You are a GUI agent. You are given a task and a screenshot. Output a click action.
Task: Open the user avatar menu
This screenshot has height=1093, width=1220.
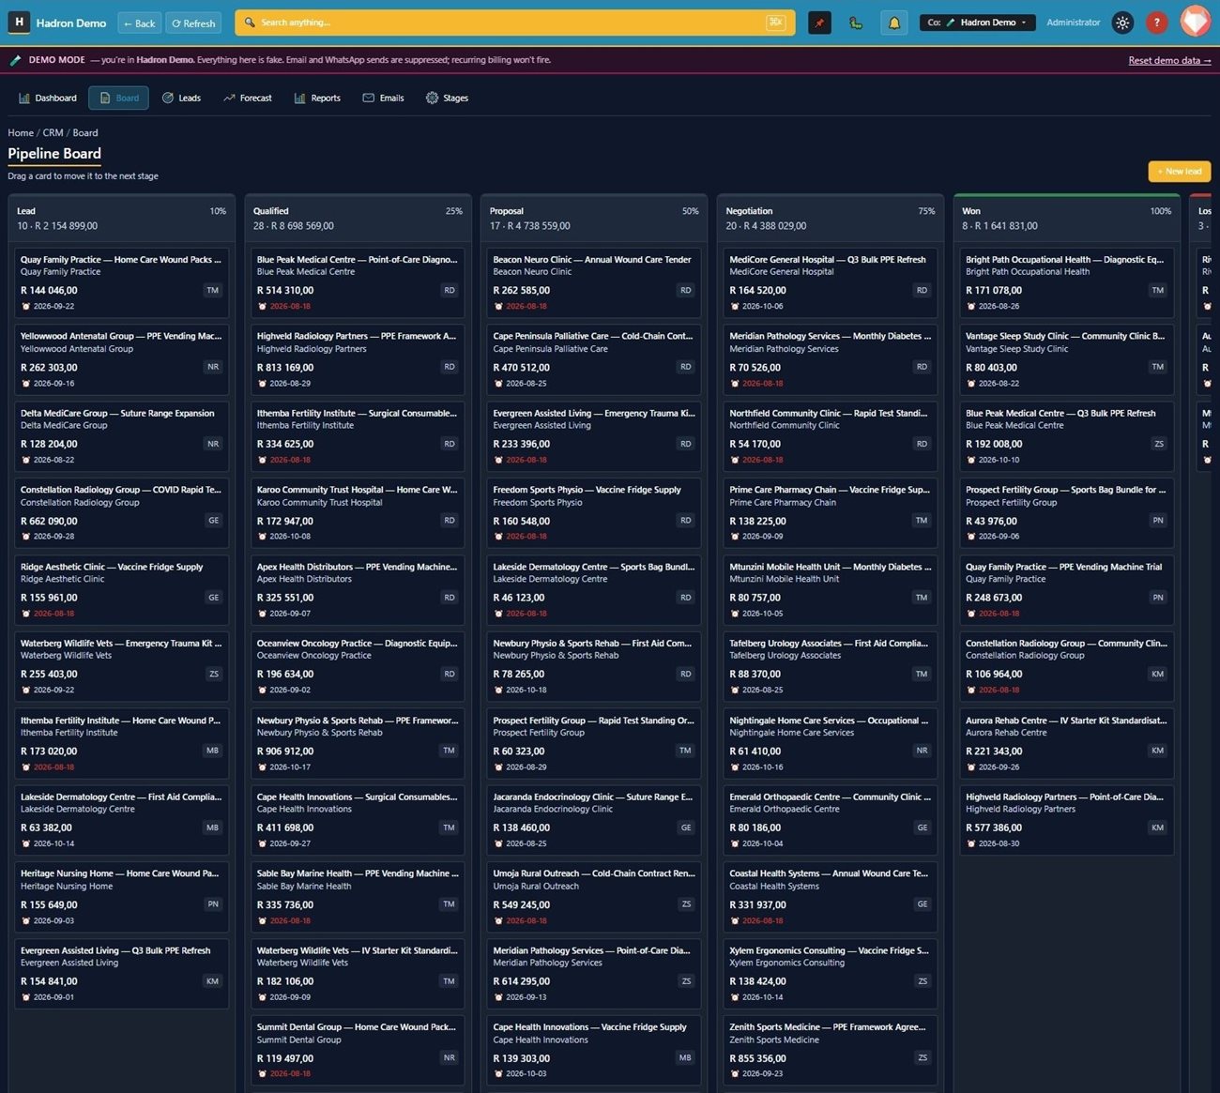pos(1195,22)
